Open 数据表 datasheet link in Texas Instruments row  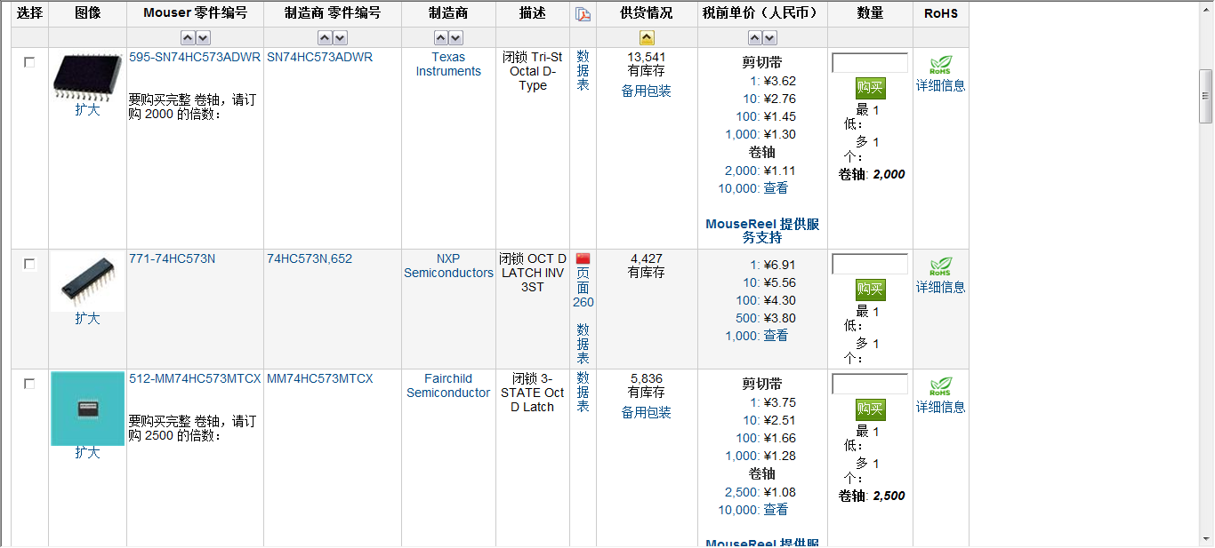583,70
